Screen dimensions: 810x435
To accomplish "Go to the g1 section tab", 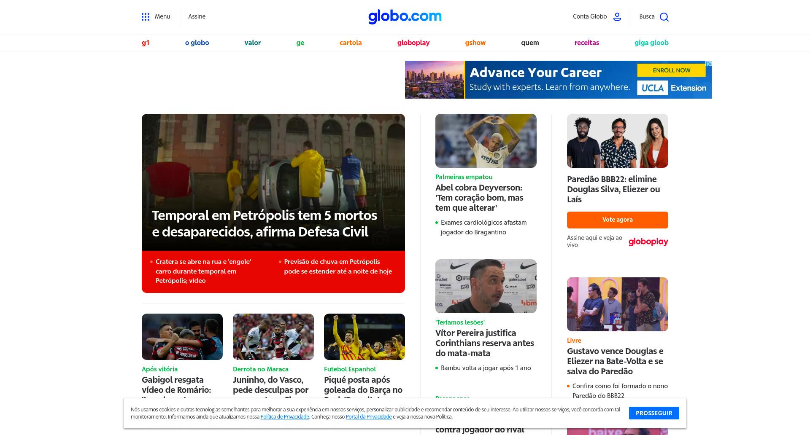I will click(x=146, y=43).
